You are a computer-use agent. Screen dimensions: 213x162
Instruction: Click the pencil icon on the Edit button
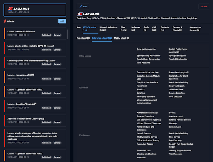tap(81, 6)
